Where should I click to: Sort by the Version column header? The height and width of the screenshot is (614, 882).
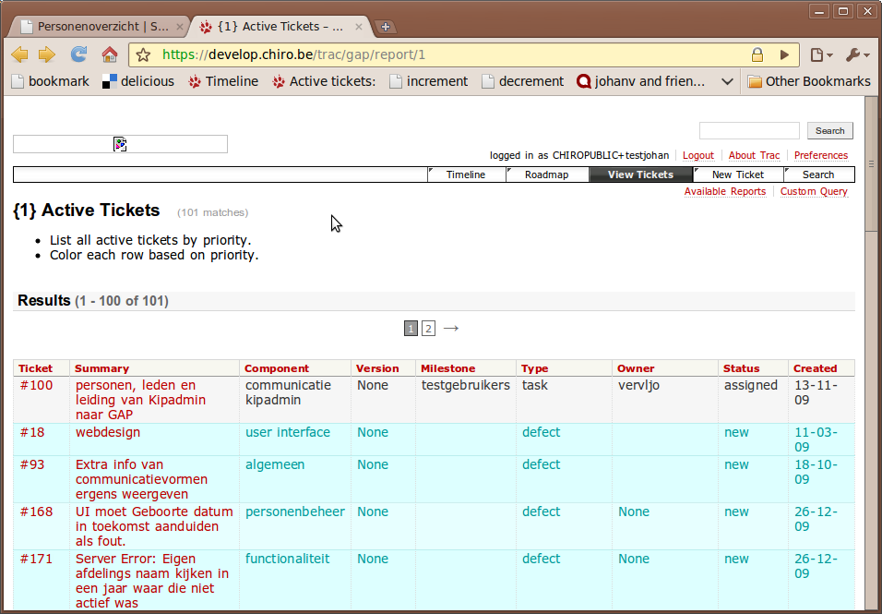click(377, 368)
